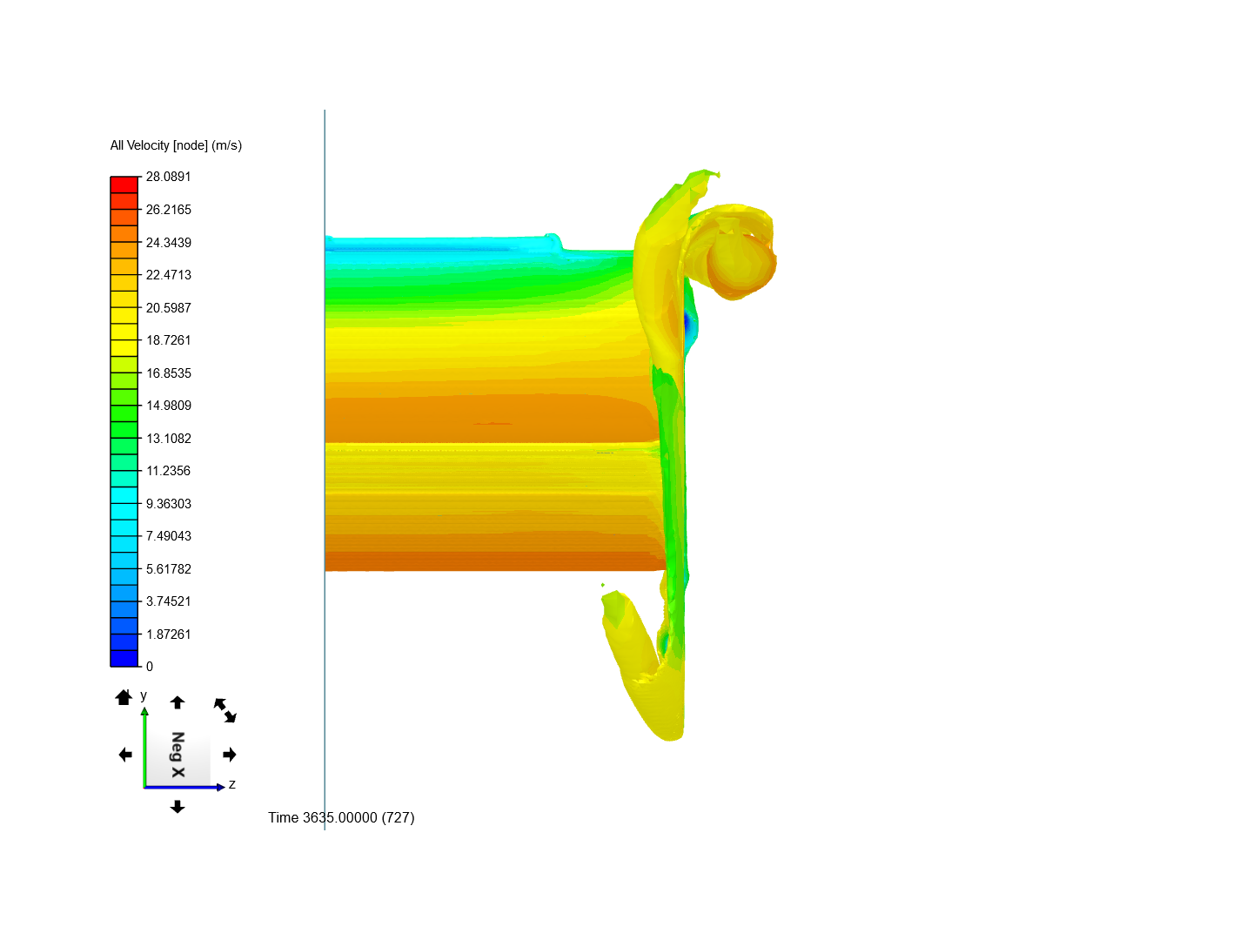Screen dimensions: 1253x940
Task: Click the legend value 3.74521
Action: [x=168, y=601]
